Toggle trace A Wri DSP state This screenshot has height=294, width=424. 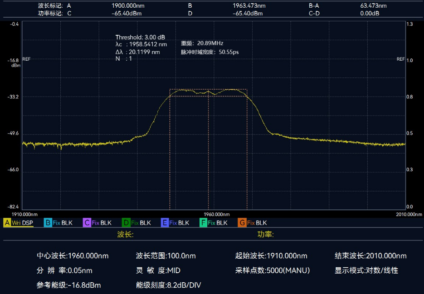click(x=22, y=223)
